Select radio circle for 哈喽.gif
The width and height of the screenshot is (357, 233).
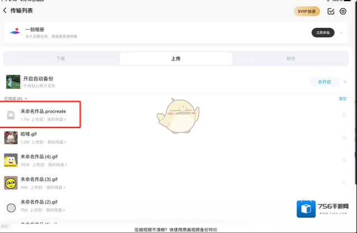pyautogui.click(x=344, y=137)
